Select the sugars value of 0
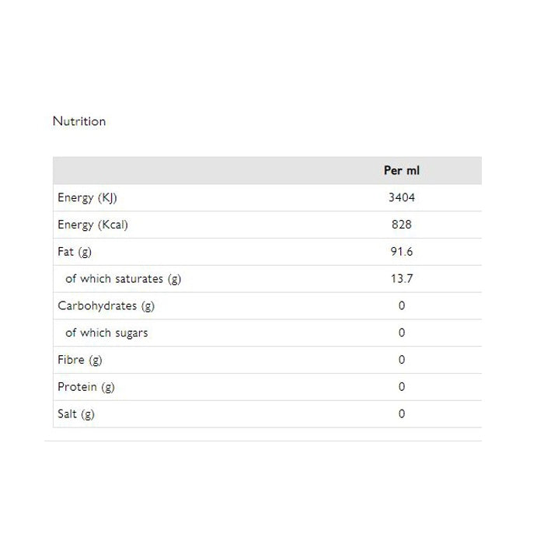The image size is (544, 544). (x=401, y=333)
